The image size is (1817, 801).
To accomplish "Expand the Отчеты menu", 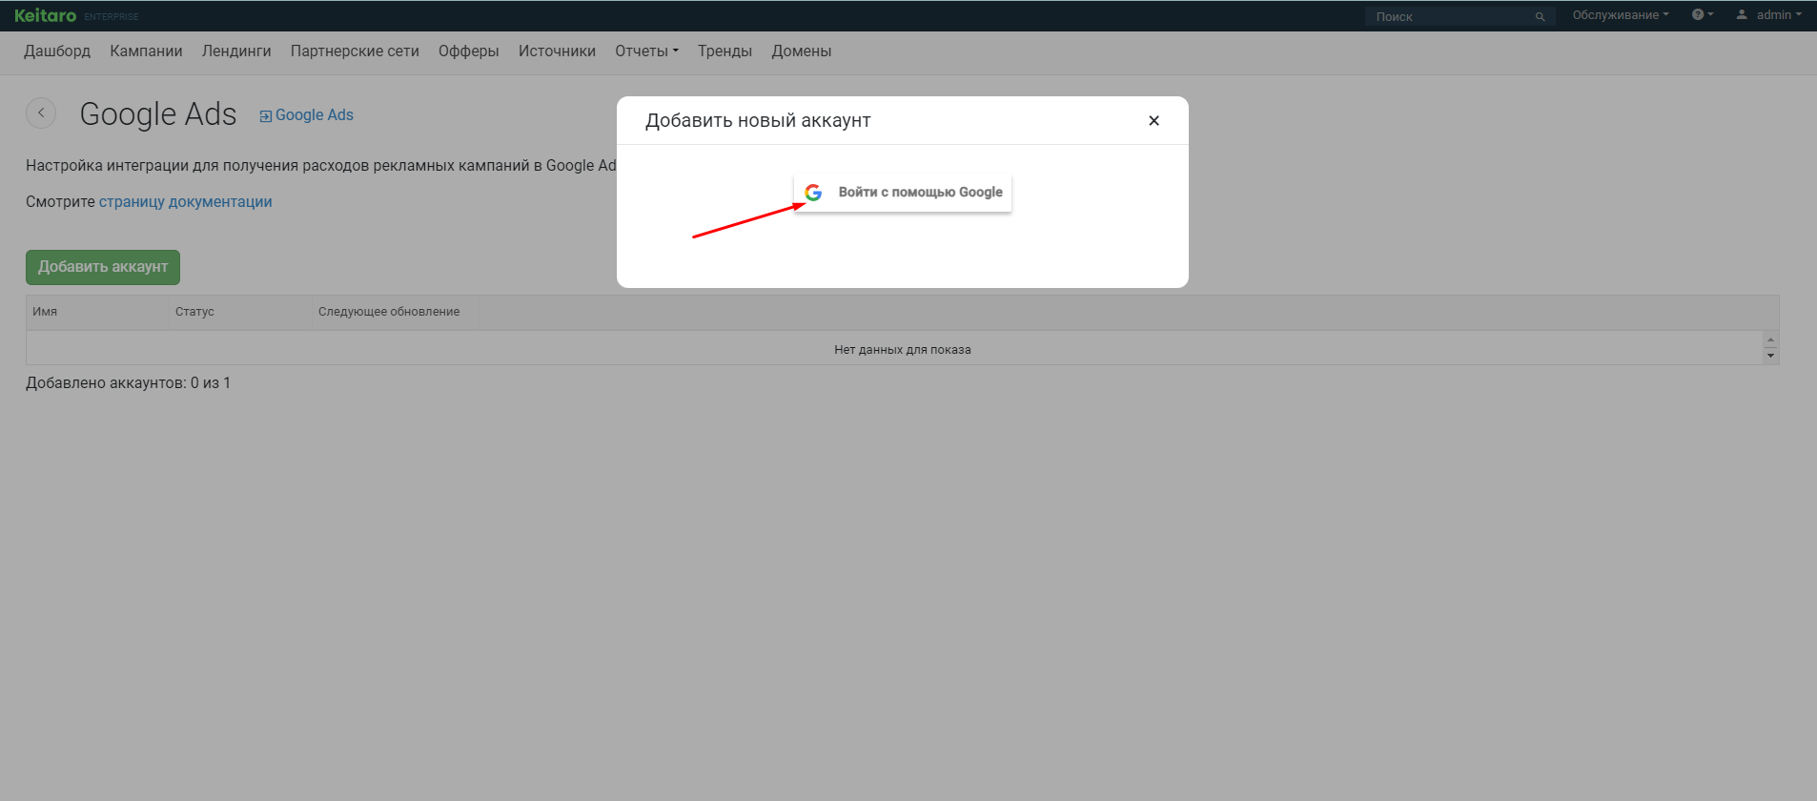I will click(x=646, y=51).
